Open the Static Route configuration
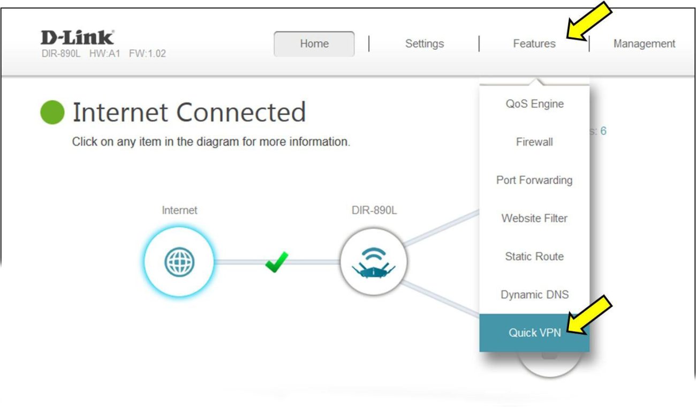Screen dimensions: 696x407 point(534,257)
